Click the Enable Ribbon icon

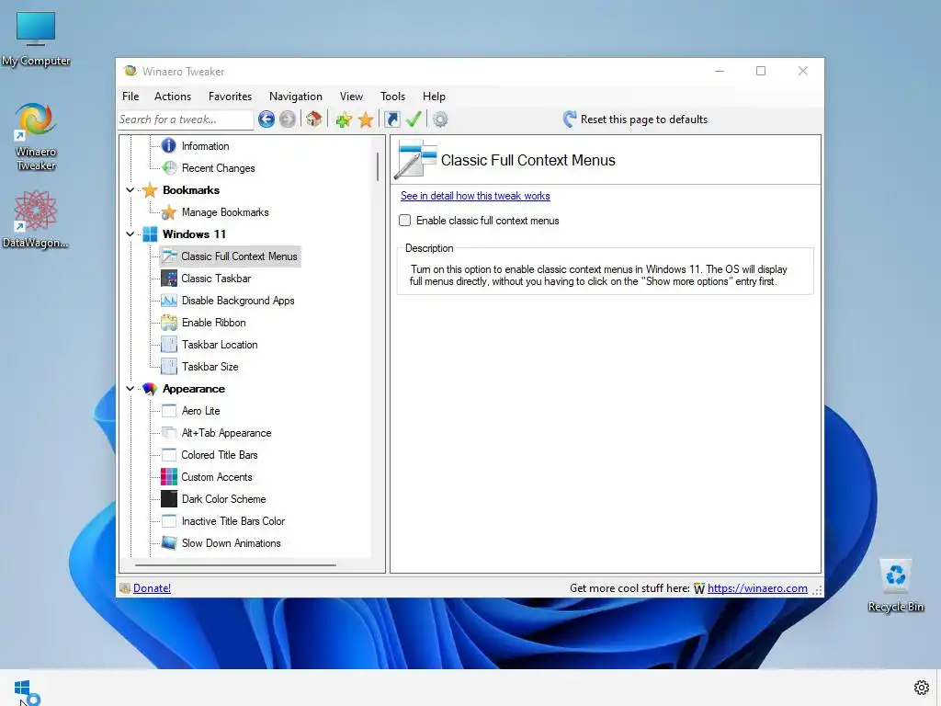(x=169, y=323)
